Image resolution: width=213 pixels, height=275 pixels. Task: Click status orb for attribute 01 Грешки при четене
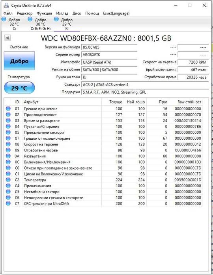(8, 109)
